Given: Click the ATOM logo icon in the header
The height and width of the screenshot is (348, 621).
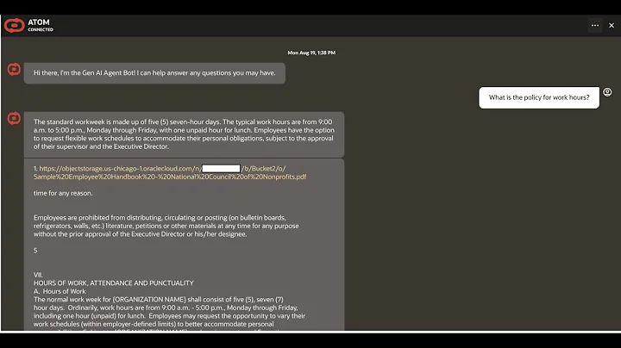Looking at the screenshot, I should pyautogui.click(x=15, y=26).
